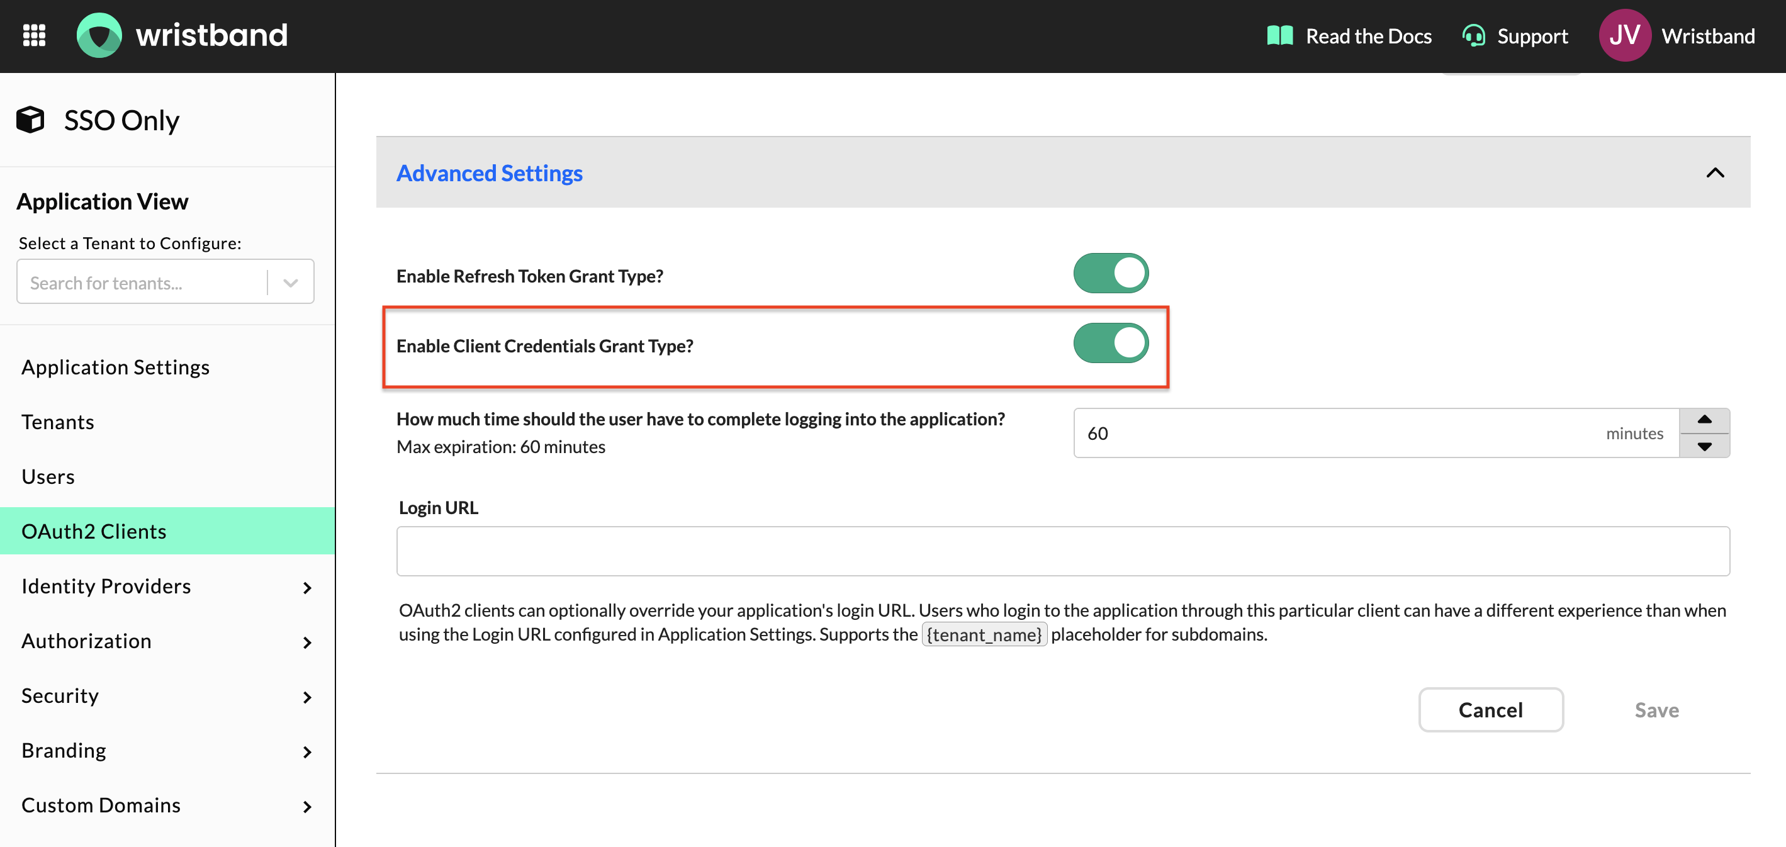Click the Support headset icon
The width and height of the screenshot is (1786, 847).
click(1473, 35)
